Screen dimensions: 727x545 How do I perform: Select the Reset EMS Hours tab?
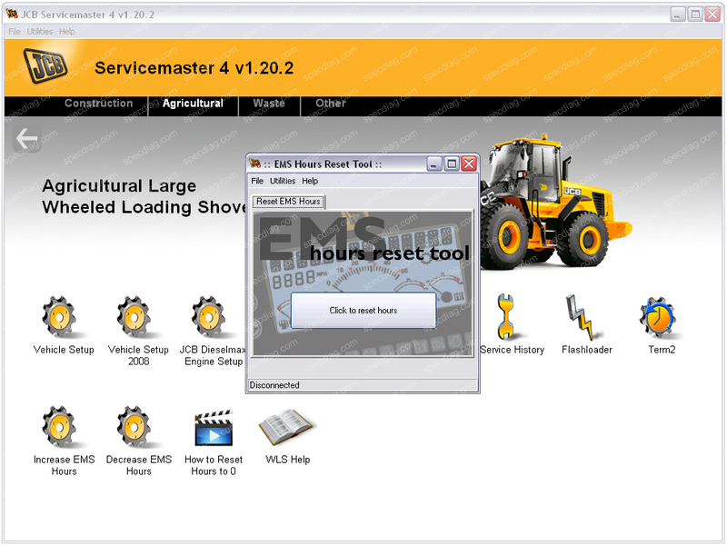click(288, 201)
